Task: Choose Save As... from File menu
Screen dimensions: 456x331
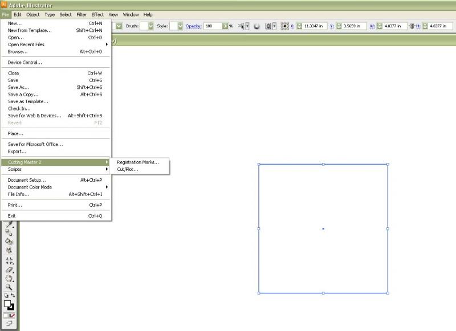Action: click(55, 87)
